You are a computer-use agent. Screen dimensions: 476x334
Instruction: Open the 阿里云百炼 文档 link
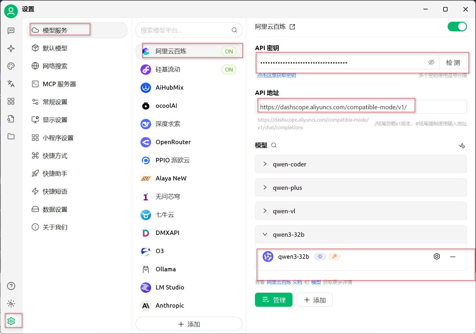tap(285, 282)
